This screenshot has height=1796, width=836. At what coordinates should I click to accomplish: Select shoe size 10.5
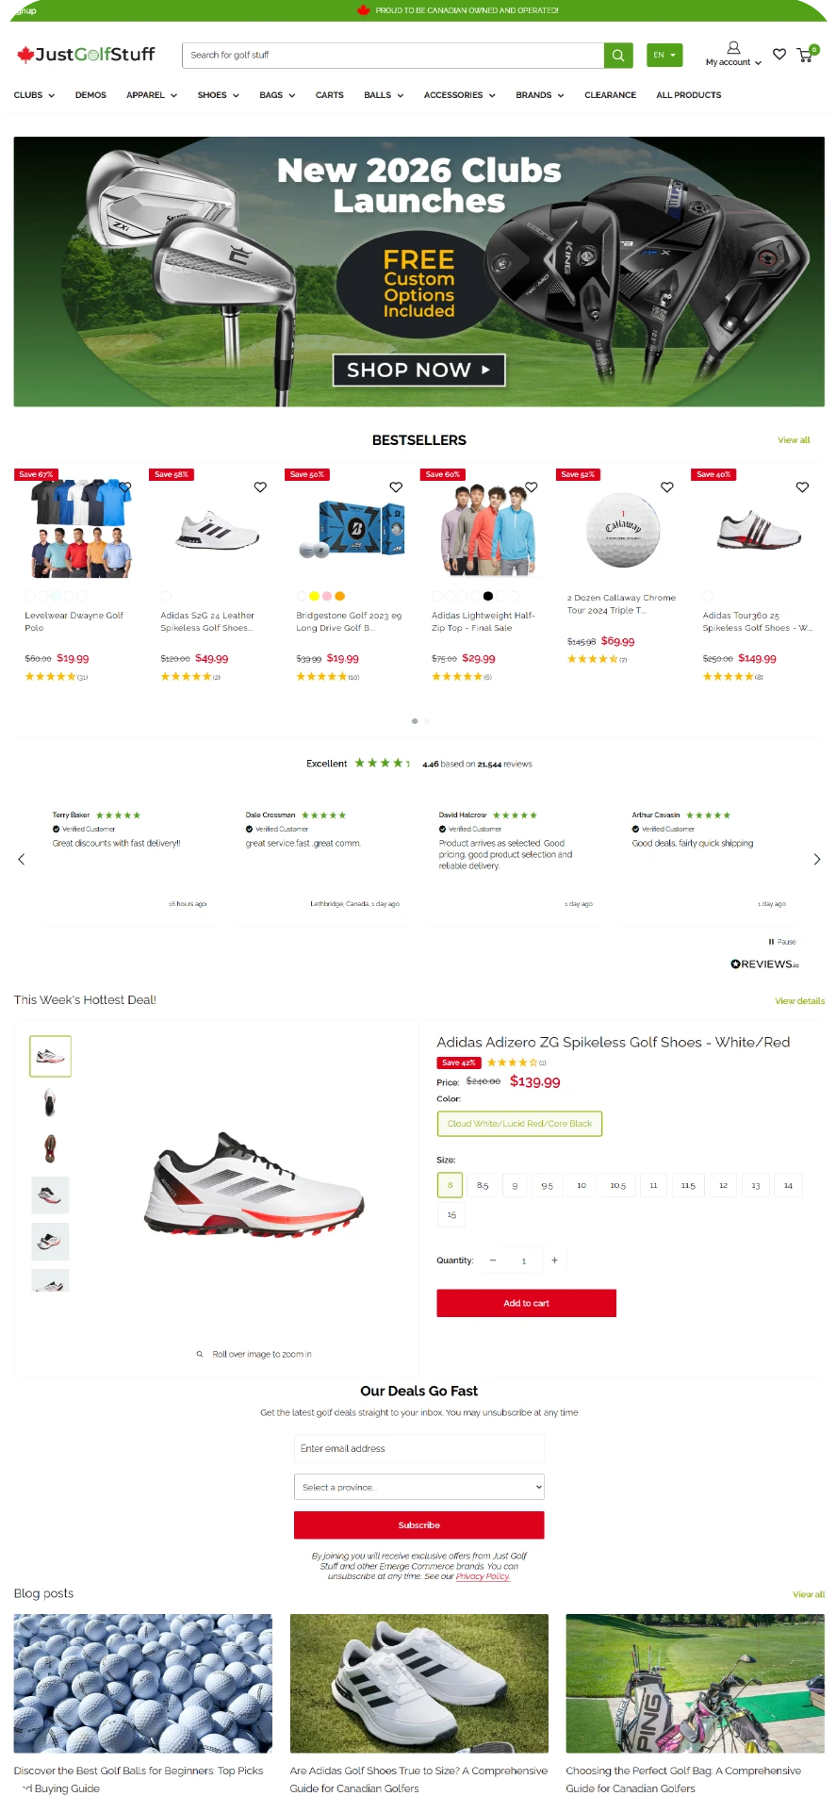tap(618, 1185)
